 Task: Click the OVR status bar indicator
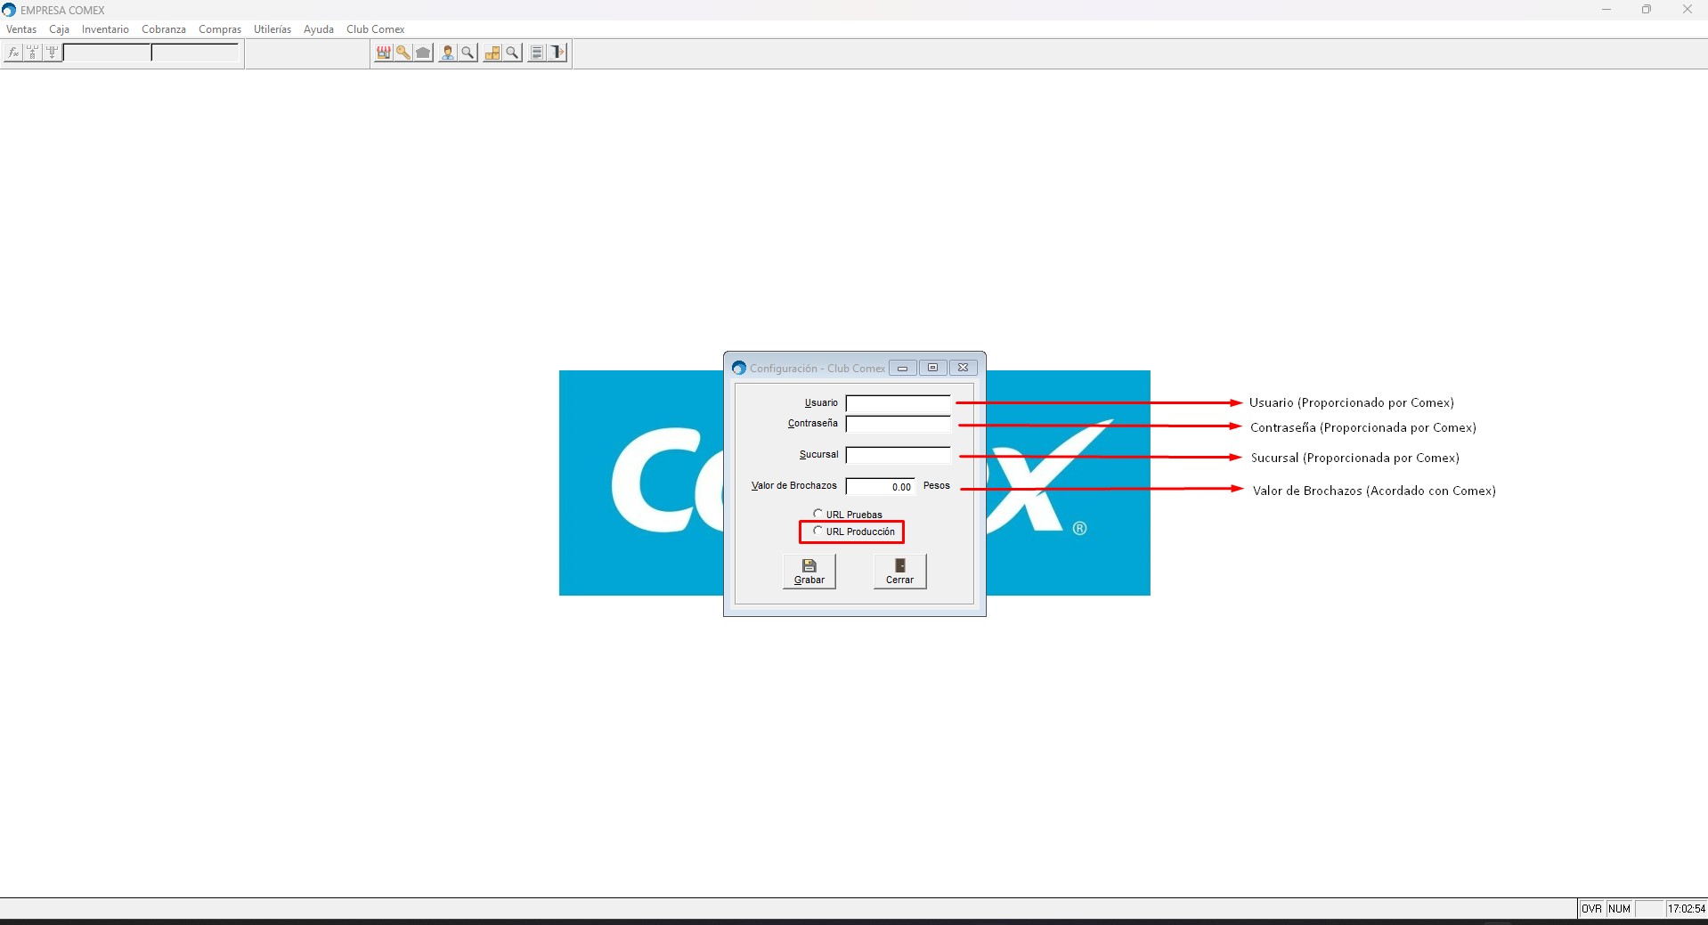click(x=1592, y=909)
